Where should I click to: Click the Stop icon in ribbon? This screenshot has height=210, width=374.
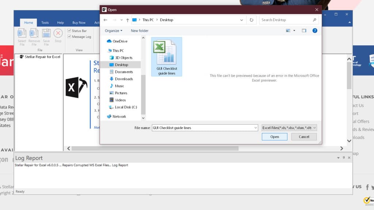[58, 36]
